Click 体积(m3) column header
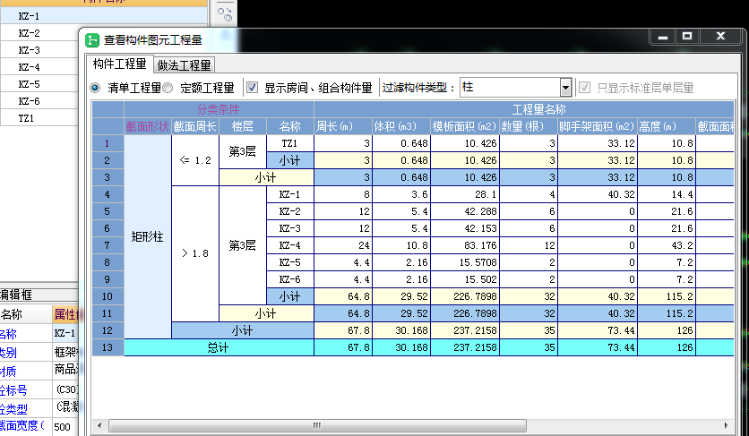 tap(401, 126)
